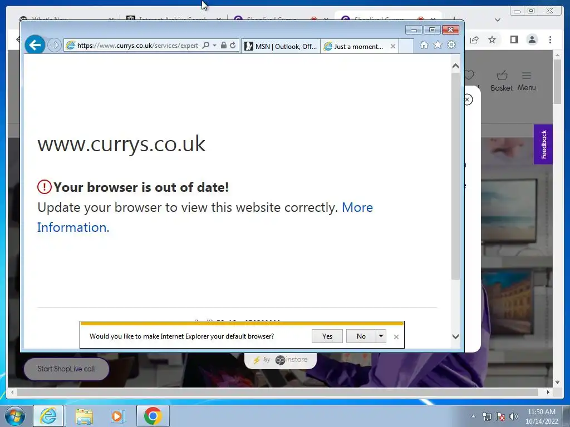Viewport: 570px width, 427px height.
Task: Open Internet Explorer home page
Action: point(424,45)
